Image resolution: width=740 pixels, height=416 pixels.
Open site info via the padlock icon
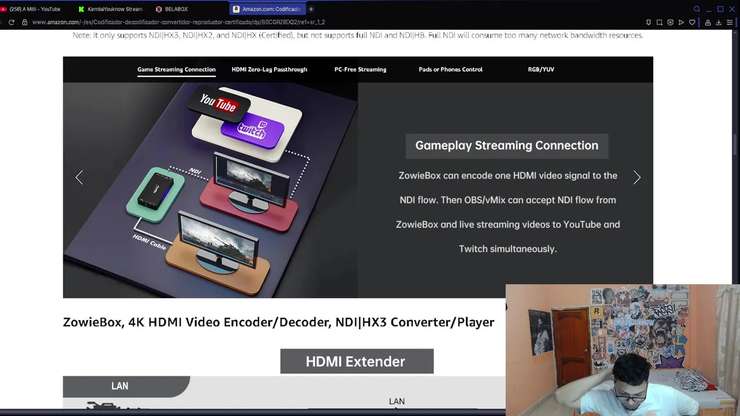[24, 22]
